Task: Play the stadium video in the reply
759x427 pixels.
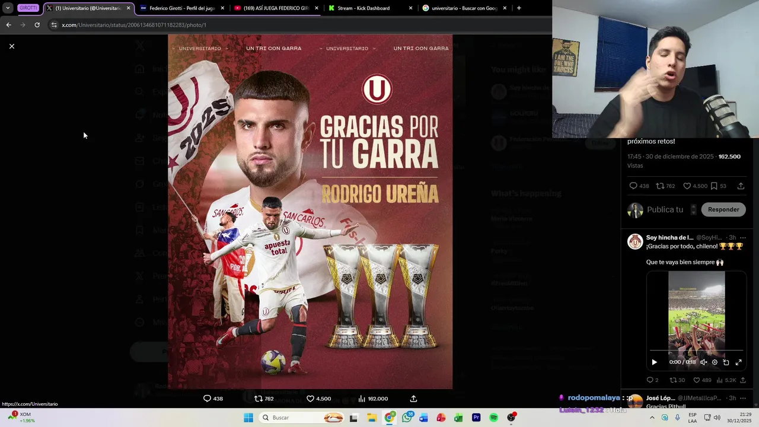Action: pos(654,362)
